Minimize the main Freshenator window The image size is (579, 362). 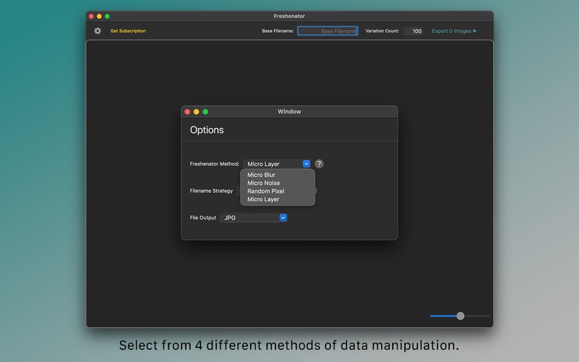pyautogui.click(x=99, y=16)
